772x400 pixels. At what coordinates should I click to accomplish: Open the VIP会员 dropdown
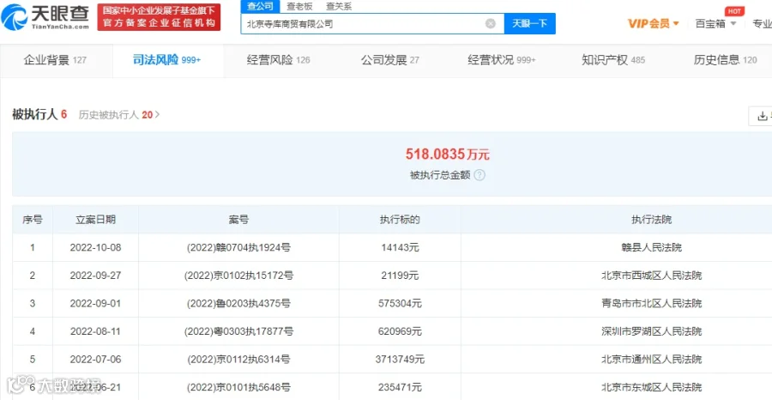(654, 24)
